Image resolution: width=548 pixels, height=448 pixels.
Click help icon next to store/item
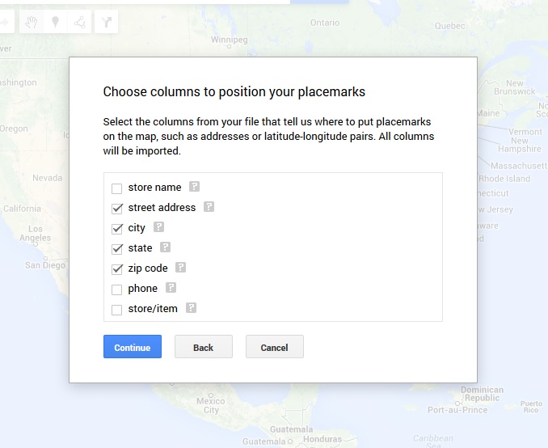pyautogui.click(x=191, y=308)
